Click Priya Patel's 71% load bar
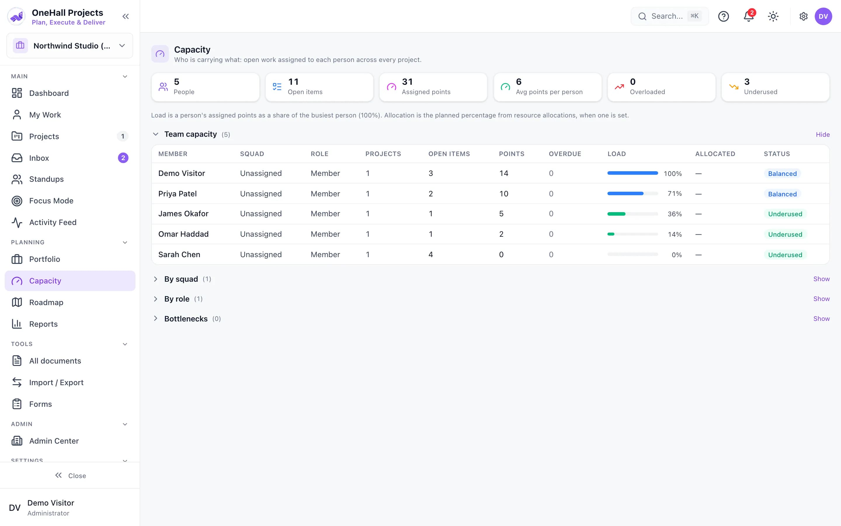841x526 pixels. (x=633, y=193)
